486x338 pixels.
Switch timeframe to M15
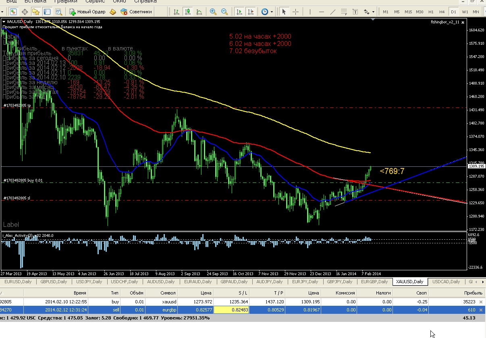[x=408, y=12]
